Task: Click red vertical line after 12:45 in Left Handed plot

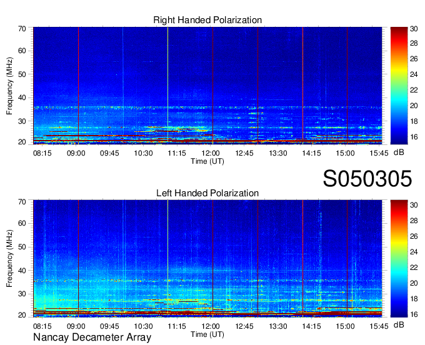Action: point(257,259)
